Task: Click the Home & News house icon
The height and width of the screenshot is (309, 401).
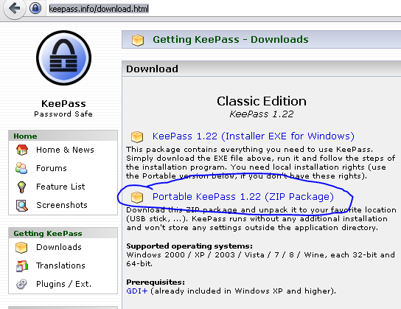Action: click(21, 150)
